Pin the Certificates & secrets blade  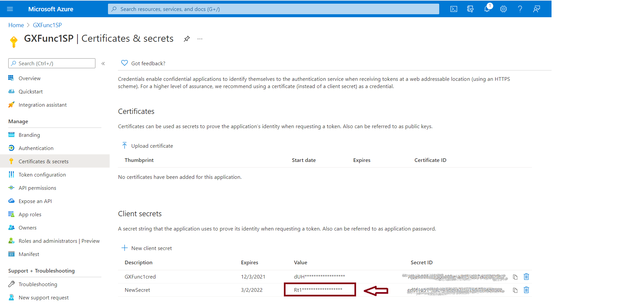tap(187, 39)
